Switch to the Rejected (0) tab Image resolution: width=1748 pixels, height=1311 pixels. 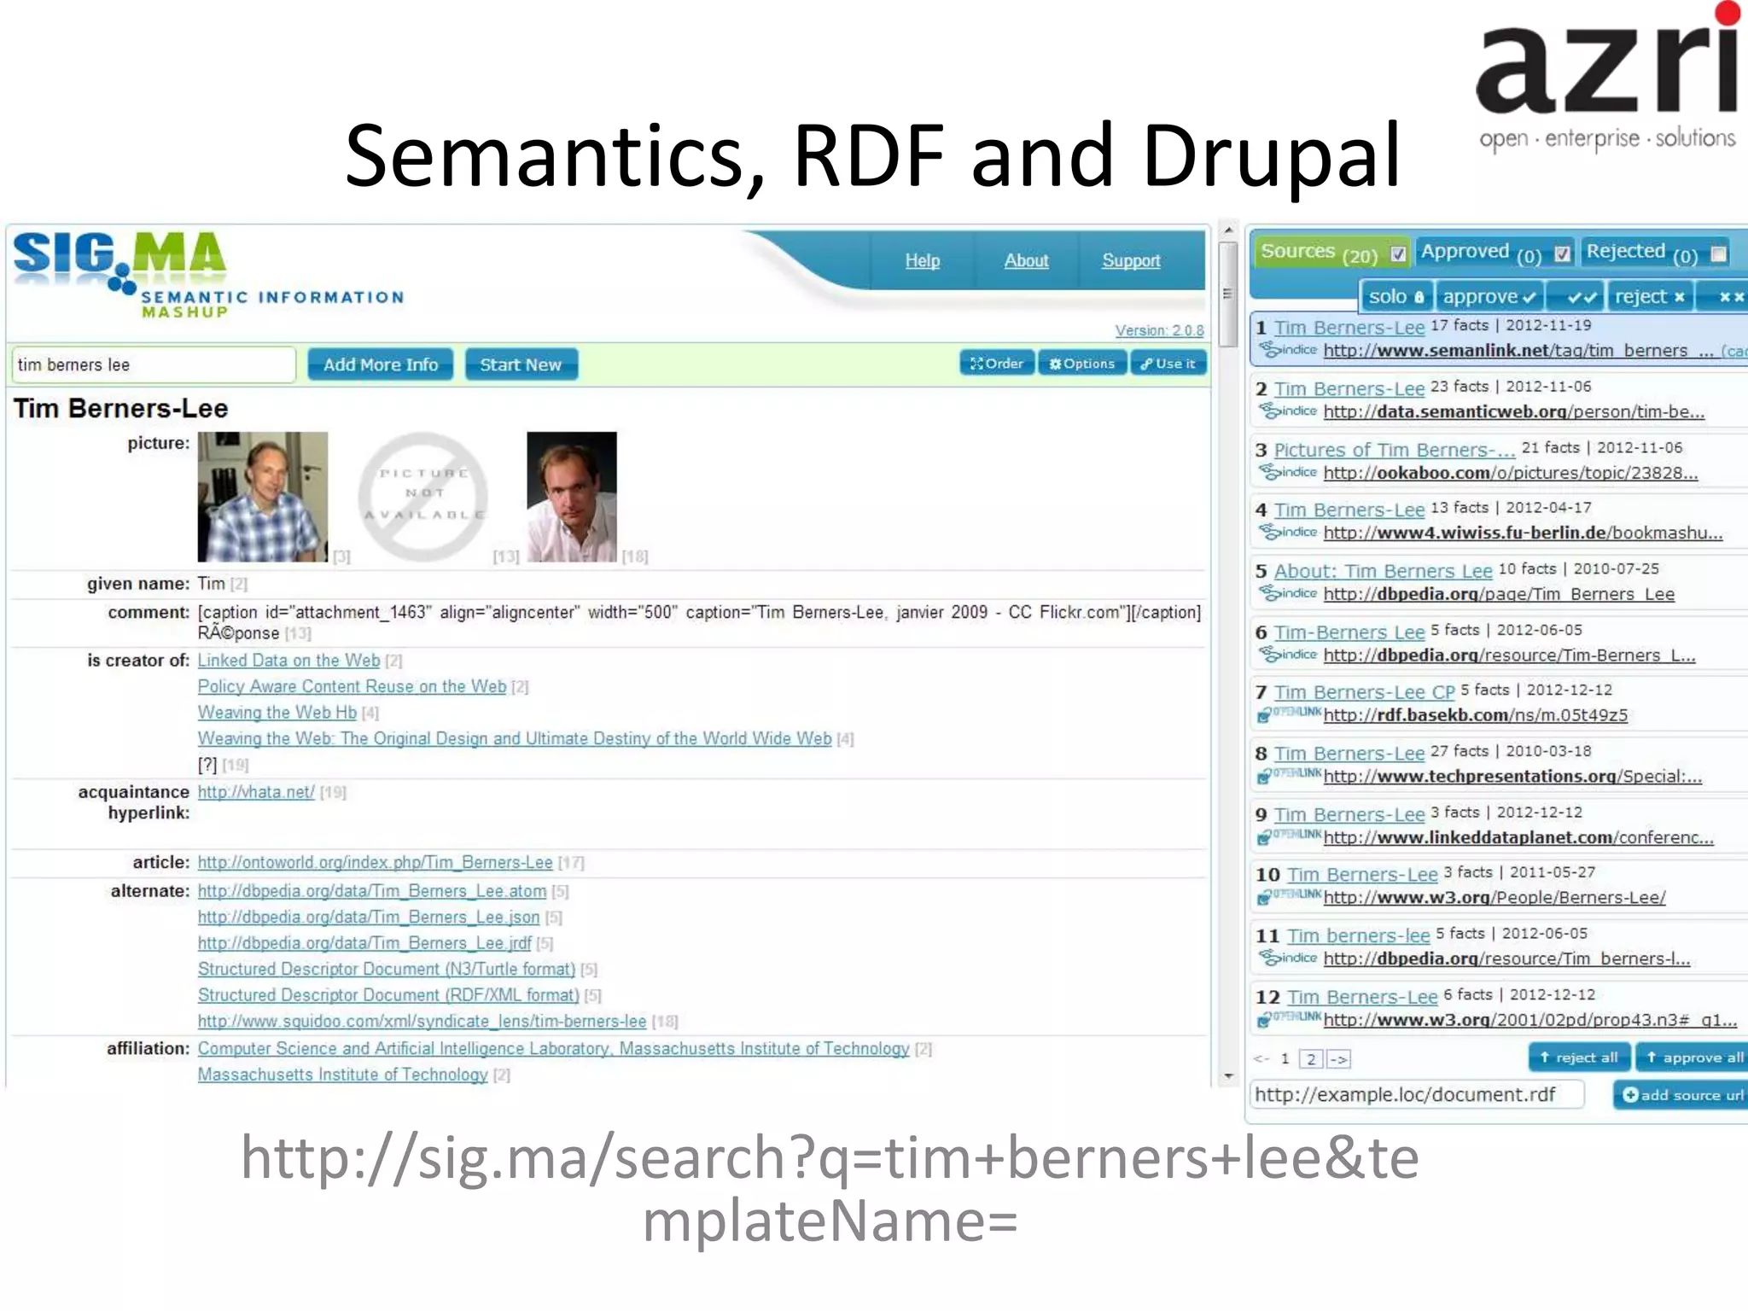tap(1656, 253)
